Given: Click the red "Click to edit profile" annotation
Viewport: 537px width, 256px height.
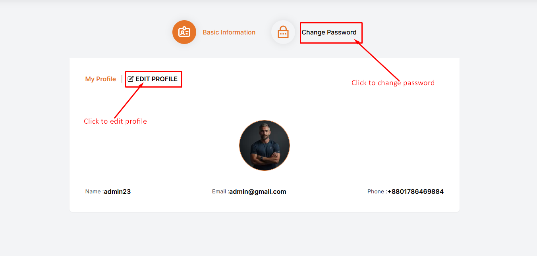Looking at the screenshot, I should [x=115, y=121].
